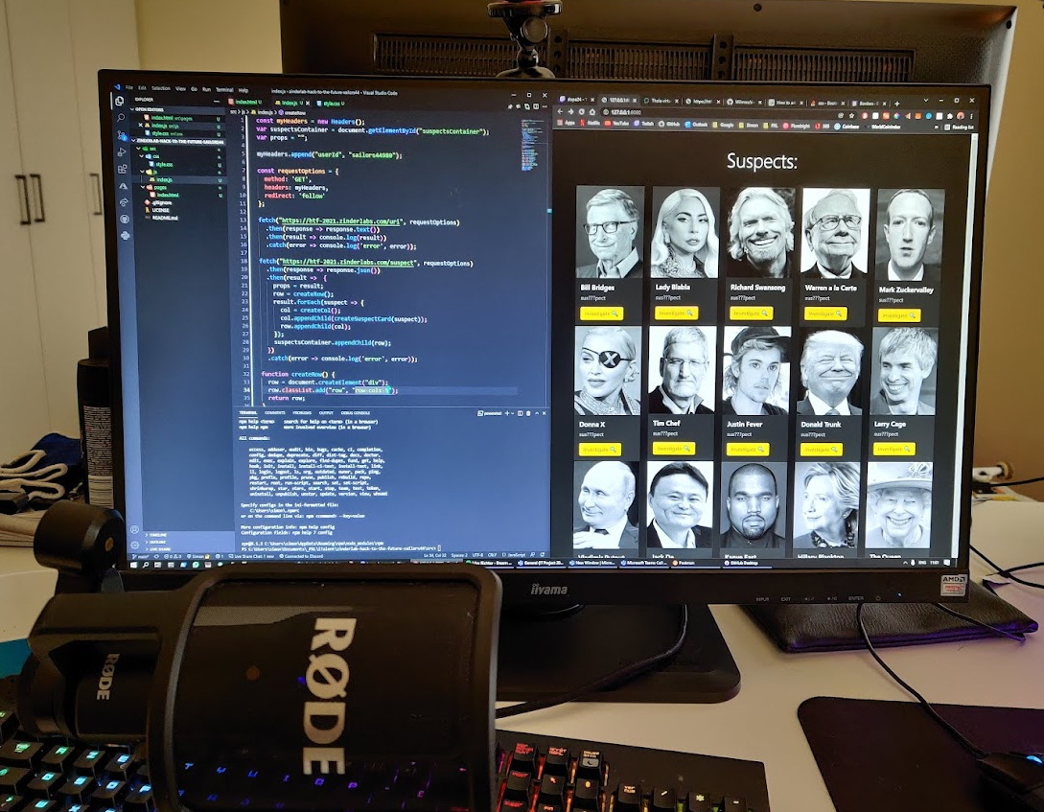The width and height of the screenshot is (1044, 812).
Task: Switch to the DEBUG CONSOLE panel tab
Action: [x=355, y=412]
